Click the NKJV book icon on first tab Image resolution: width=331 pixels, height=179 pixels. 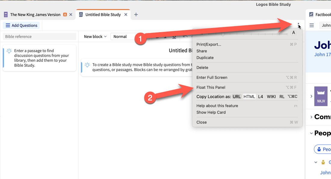click(x=6, y=14)
